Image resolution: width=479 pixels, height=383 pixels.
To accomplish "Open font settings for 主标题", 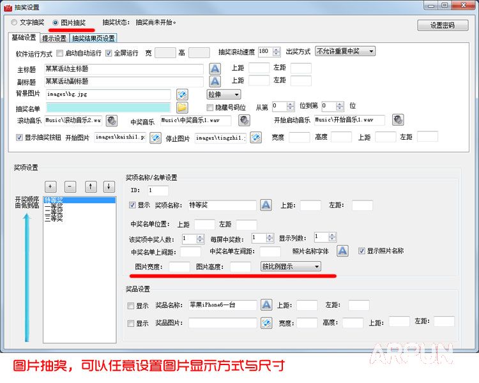I will (x=215, y=68).
